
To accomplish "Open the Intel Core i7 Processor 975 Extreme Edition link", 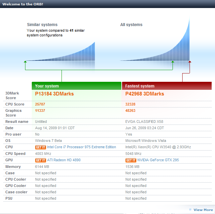I will (82, 147).
